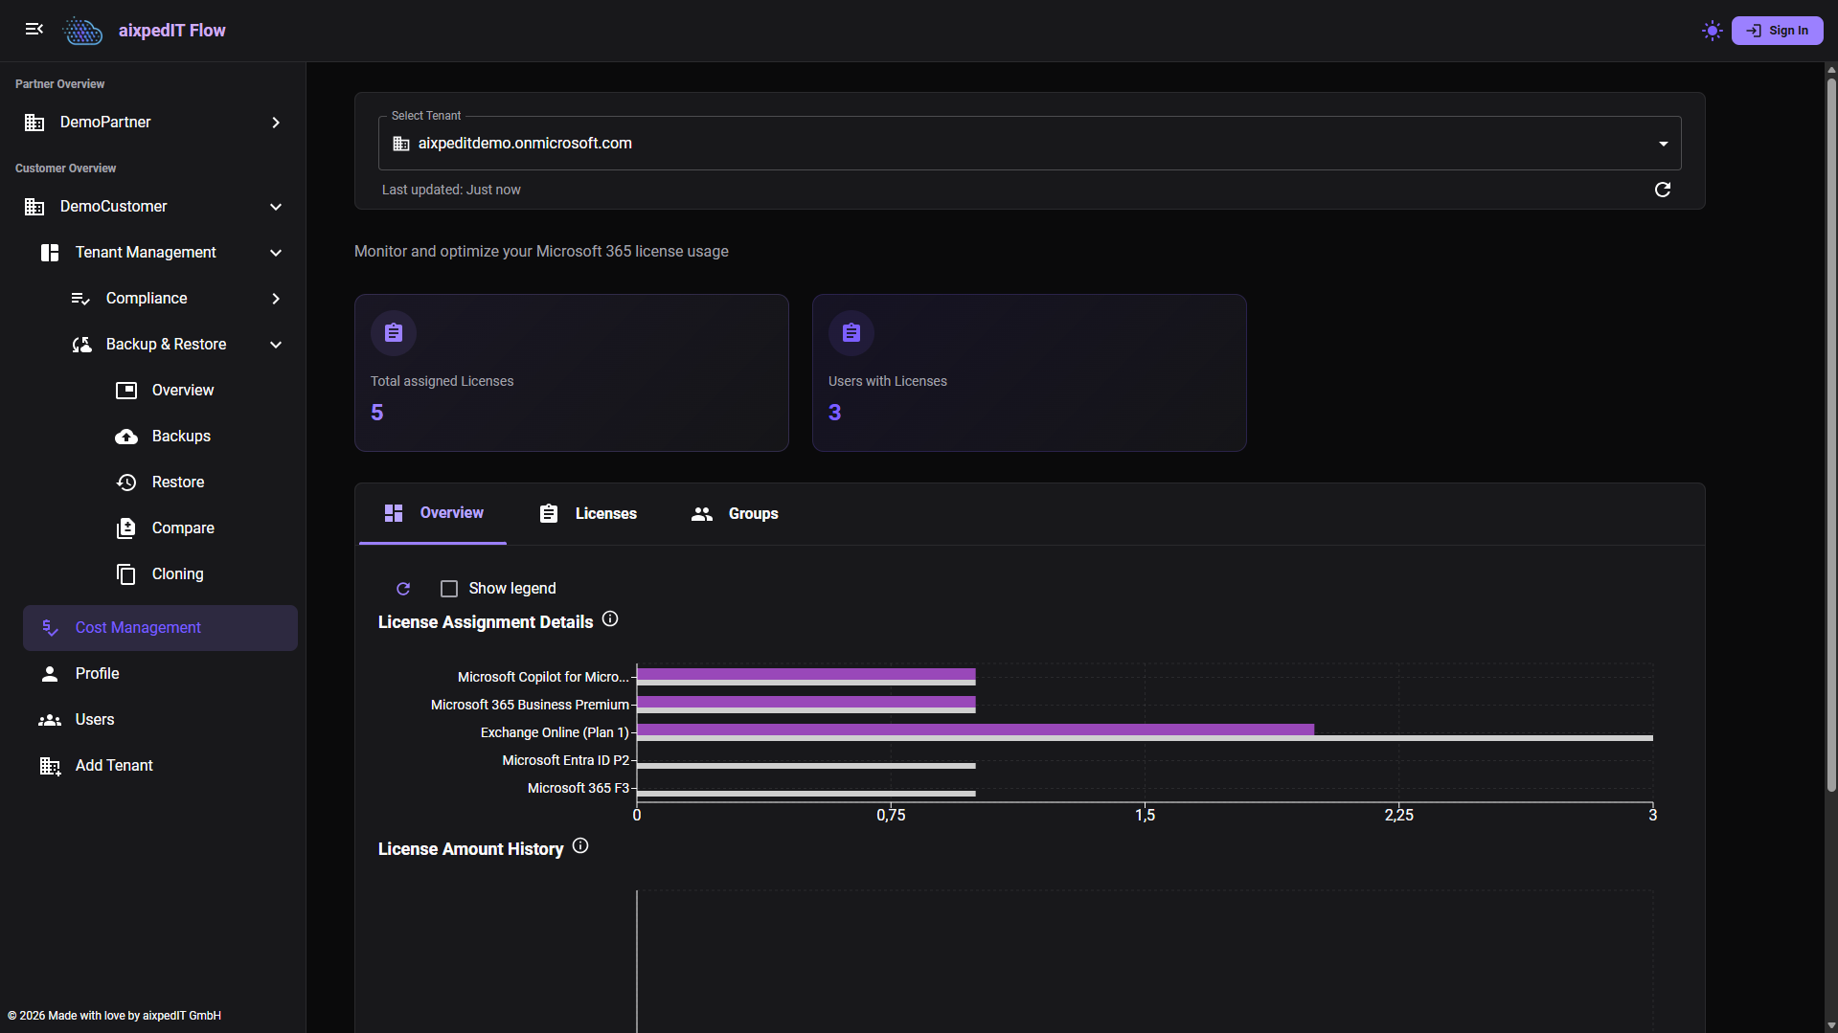Open the Add Tenant page

pos(161,766)
